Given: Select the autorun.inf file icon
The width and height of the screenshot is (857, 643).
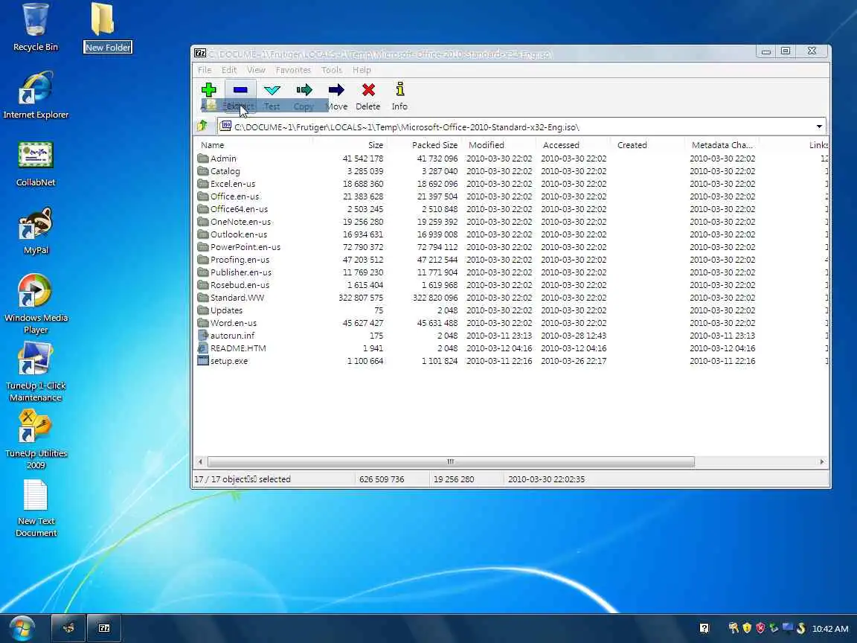Looking at the screenshot, I should tap(203, 335).
